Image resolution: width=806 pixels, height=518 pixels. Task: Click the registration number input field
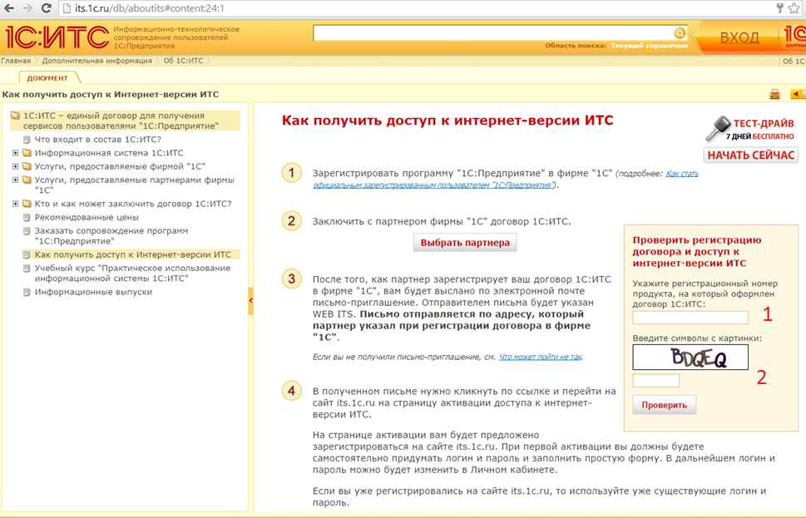coord(690,318)
